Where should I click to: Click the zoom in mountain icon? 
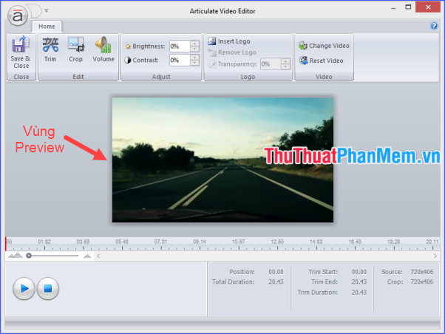[x=87, y=256]
